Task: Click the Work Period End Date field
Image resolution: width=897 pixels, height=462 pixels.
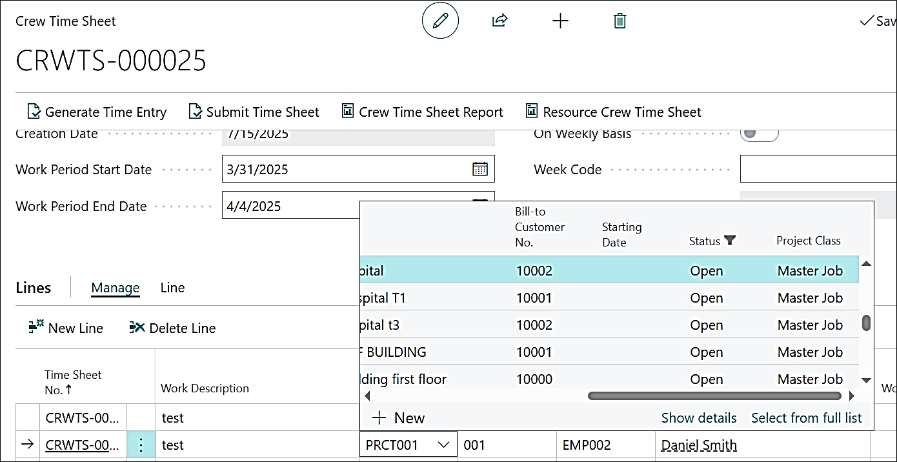Action: click(290, 206)
